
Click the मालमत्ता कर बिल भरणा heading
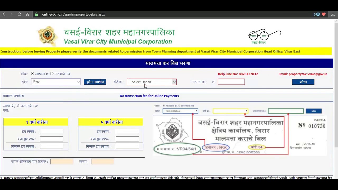pyautogui.click(x=168, y=63)
